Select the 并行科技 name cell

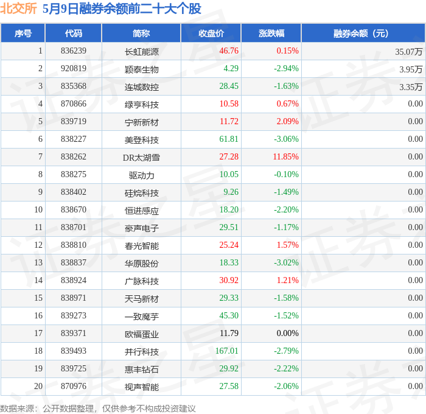pos(142,352)
